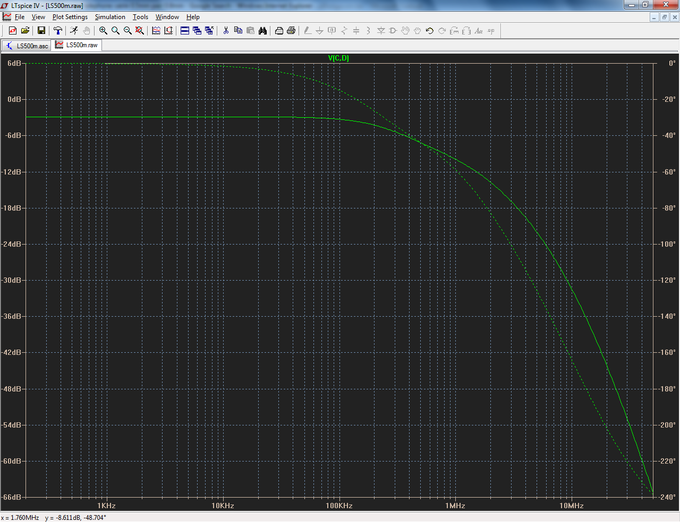
Task: Click the LTspice document icon left of File menu
Action: (7, 17)
